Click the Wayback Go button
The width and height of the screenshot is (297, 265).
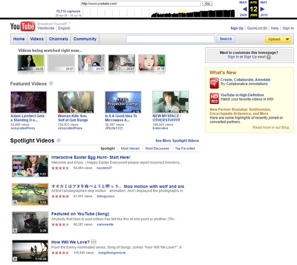(x=207, y=4)
